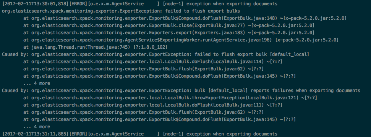
Task: Click the 2017-02-11T13:31:11,885 timestamp
Action: pos(35,134)
